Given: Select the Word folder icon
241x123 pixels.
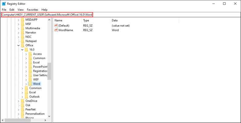Looking at the screenshot, I should click(30, 84).
